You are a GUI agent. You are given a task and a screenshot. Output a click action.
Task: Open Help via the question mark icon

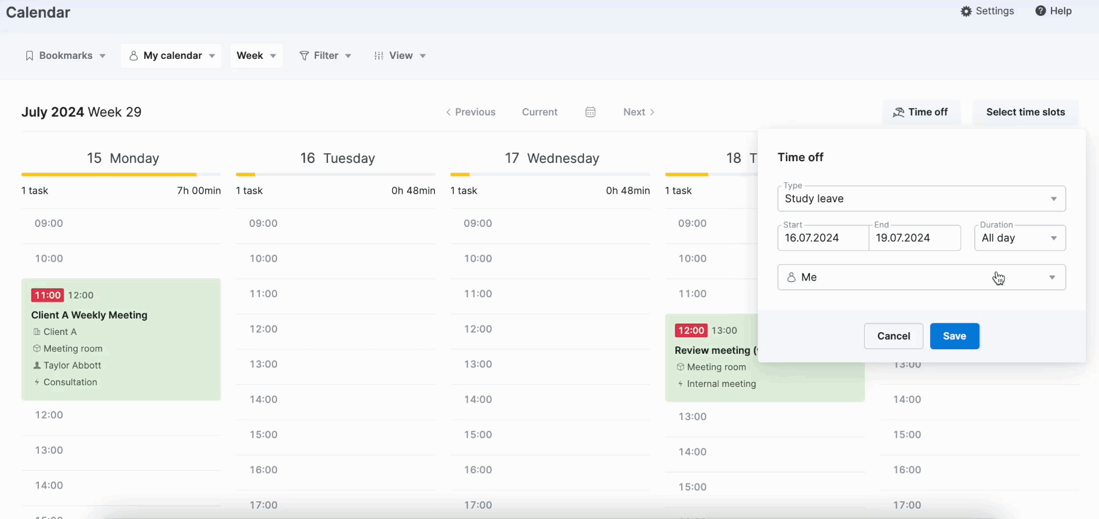(1041, 11)
